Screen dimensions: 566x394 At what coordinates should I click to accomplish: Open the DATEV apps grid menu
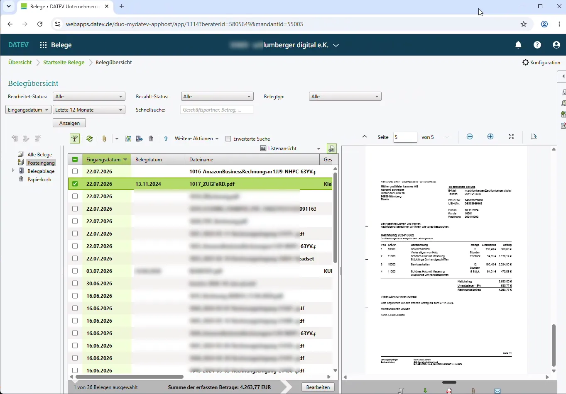tap(43, 45)
